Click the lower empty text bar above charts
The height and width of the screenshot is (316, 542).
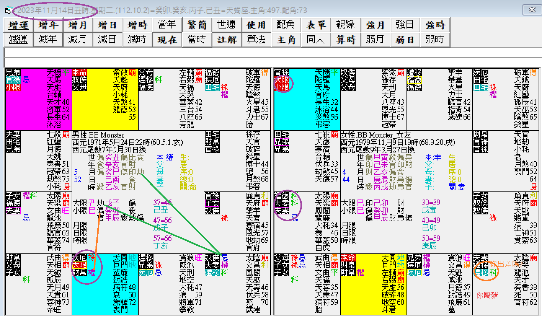click(x=273, y=62)
